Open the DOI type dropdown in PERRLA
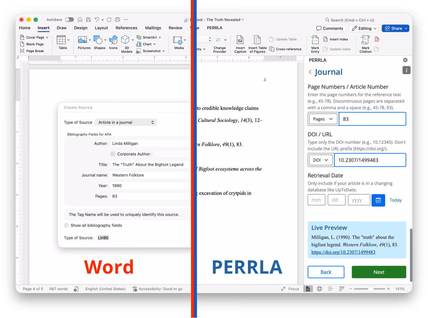Image resolution: width=428 pixels, height=318 pixels. pyautogui.click(x=321, y=160)
